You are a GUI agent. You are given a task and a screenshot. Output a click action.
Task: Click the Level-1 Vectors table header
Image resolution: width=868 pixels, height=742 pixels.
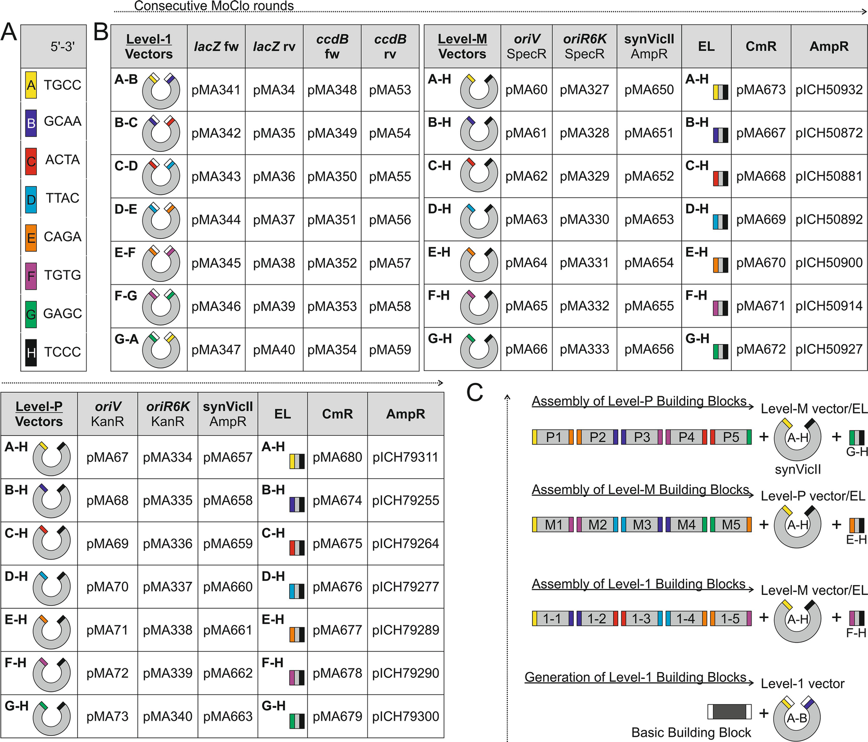pyautogui.click(x=149, y=47)
